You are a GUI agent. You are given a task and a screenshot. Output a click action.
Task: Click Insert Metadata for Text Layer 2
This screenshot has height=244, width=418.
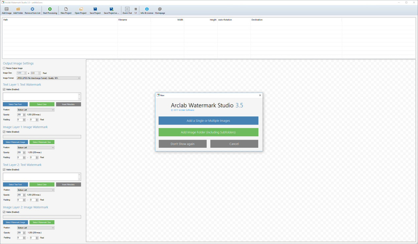point(69,184)
